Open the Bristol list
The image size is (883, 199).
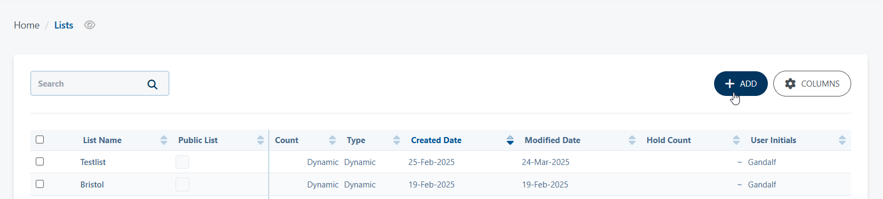tap(92, 185)
